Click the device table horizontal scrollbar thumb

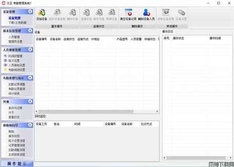pyautogui.click(x=86, y=111)
